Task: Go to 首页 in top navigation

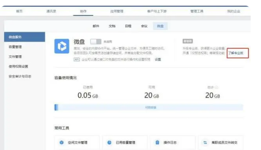Action: (x=19, y=11)
